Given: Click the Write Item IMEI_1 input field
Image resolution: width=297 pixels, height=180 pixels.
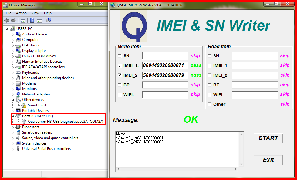Looking at the screenshot, I should (x=165, y=65).
